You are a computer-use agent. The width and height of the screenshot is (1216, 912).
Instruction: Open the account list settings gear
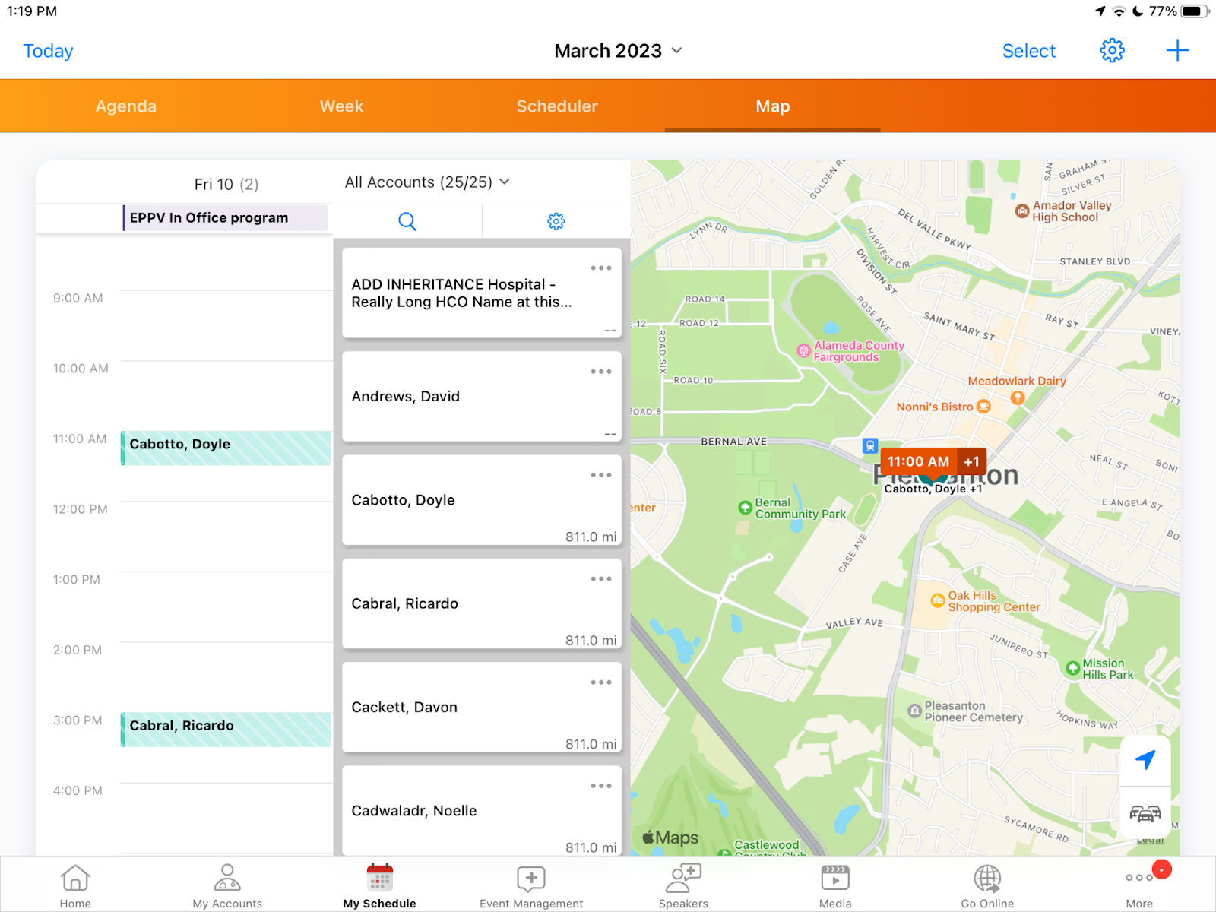point(556,221)
